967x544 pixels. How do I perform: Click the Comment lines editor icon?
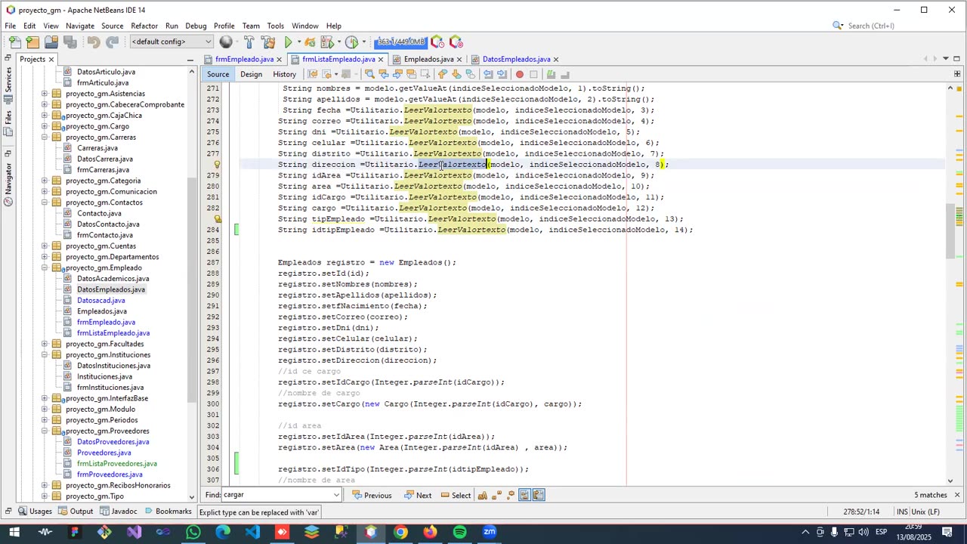(551, 74)
